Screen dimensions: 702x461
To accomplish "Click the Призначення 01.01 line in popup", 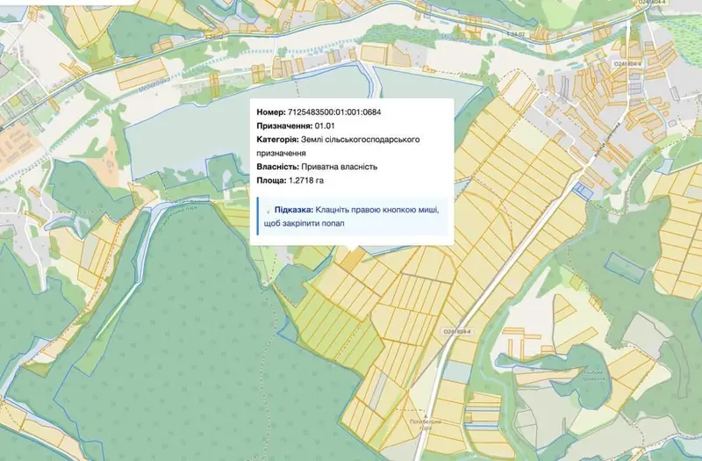I will pyautogui.click(x=296, y=126).
